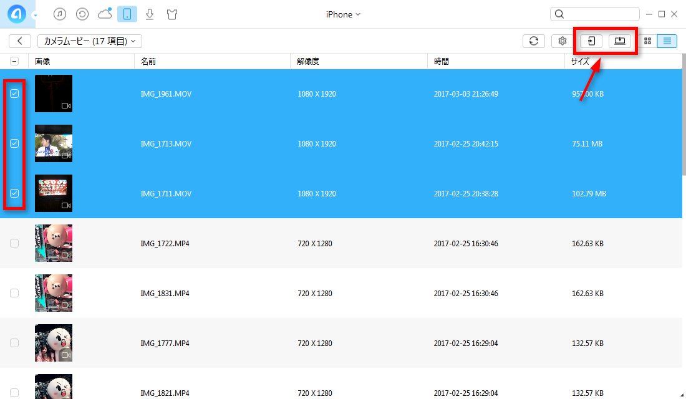Select the IMG_1713.MOV file name
Screen dimensions: 686x399
[x=166, y=144]
